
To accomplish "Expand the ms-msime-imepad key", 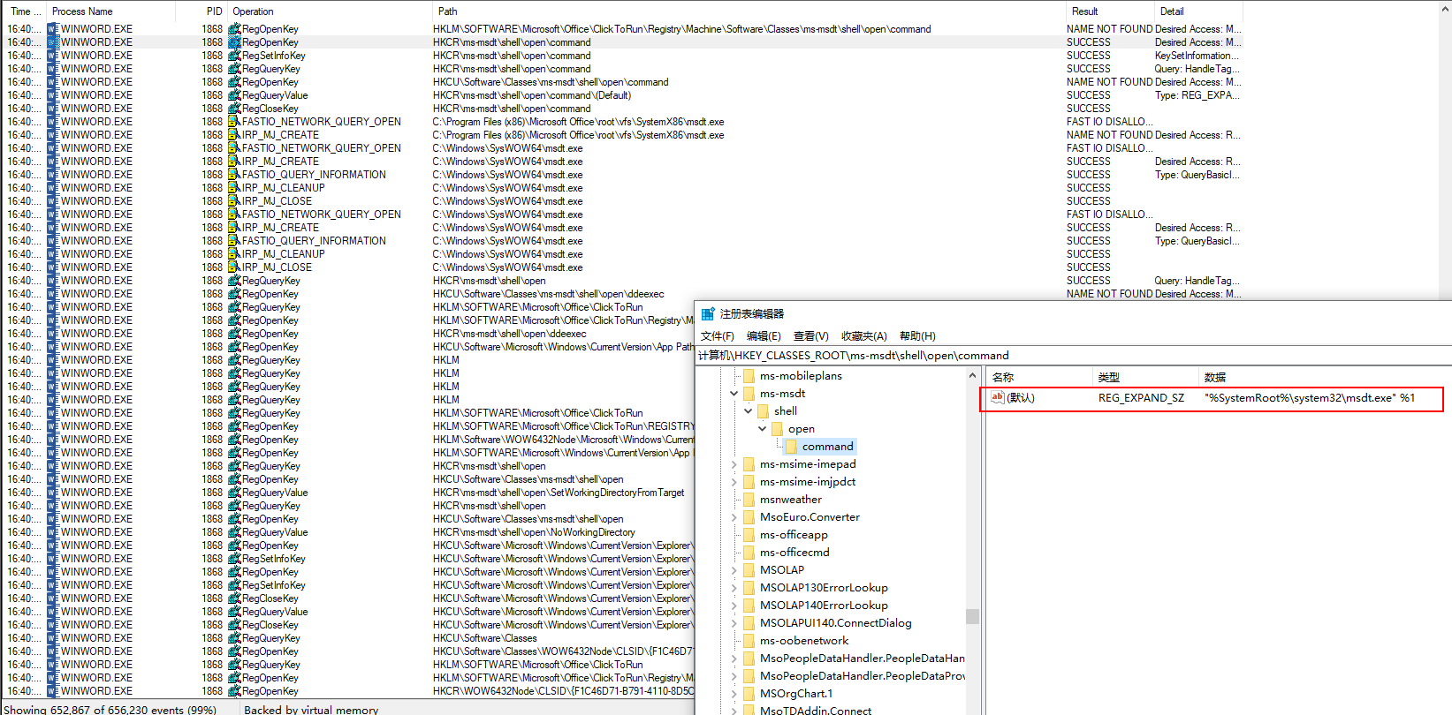I will coord(734,464).
